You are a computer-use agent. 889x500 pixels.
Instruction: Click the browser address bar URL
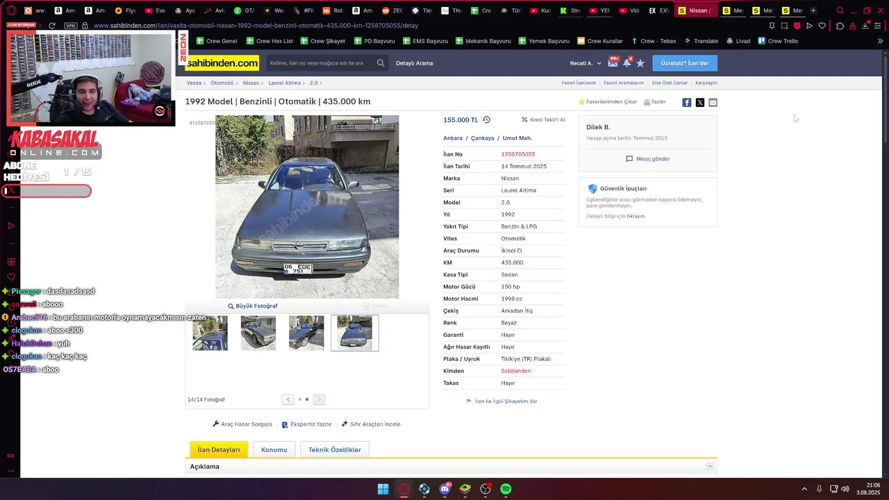pyautogui.click(x=256, y=26)
